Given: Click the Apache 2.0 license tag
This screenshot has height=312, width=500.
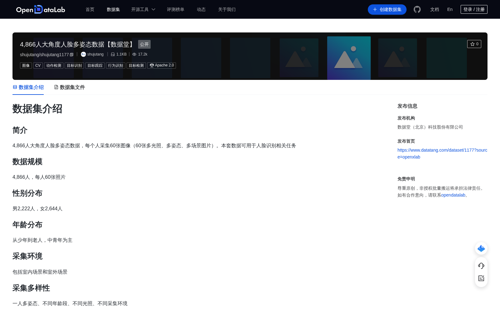Looking at the screenshot, I should tap(162, 66).
